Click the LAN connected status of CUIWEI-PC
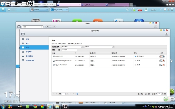The image size is (175, 109). (139, 56)
